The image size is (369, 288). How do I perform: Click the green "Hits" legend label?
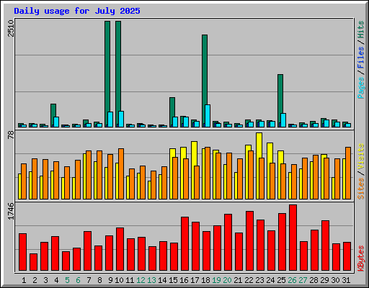pyautogui.click(x=361, y=30)
